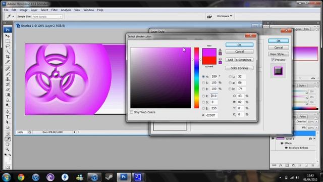
Task: Select the Rectangular Marquee tool
Action: [8, 41]
